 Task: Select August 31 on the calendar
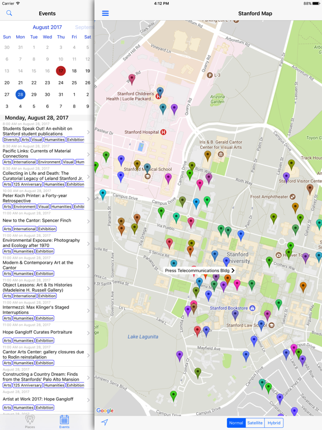pos(61,94)
